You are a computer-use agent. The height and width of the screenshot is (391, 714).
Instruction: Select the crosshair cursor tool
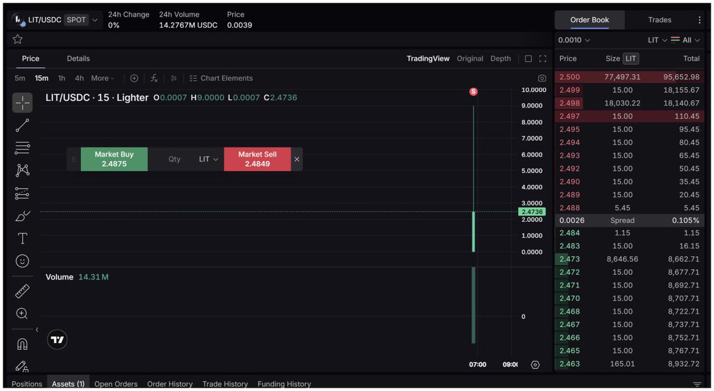point(23,103)
